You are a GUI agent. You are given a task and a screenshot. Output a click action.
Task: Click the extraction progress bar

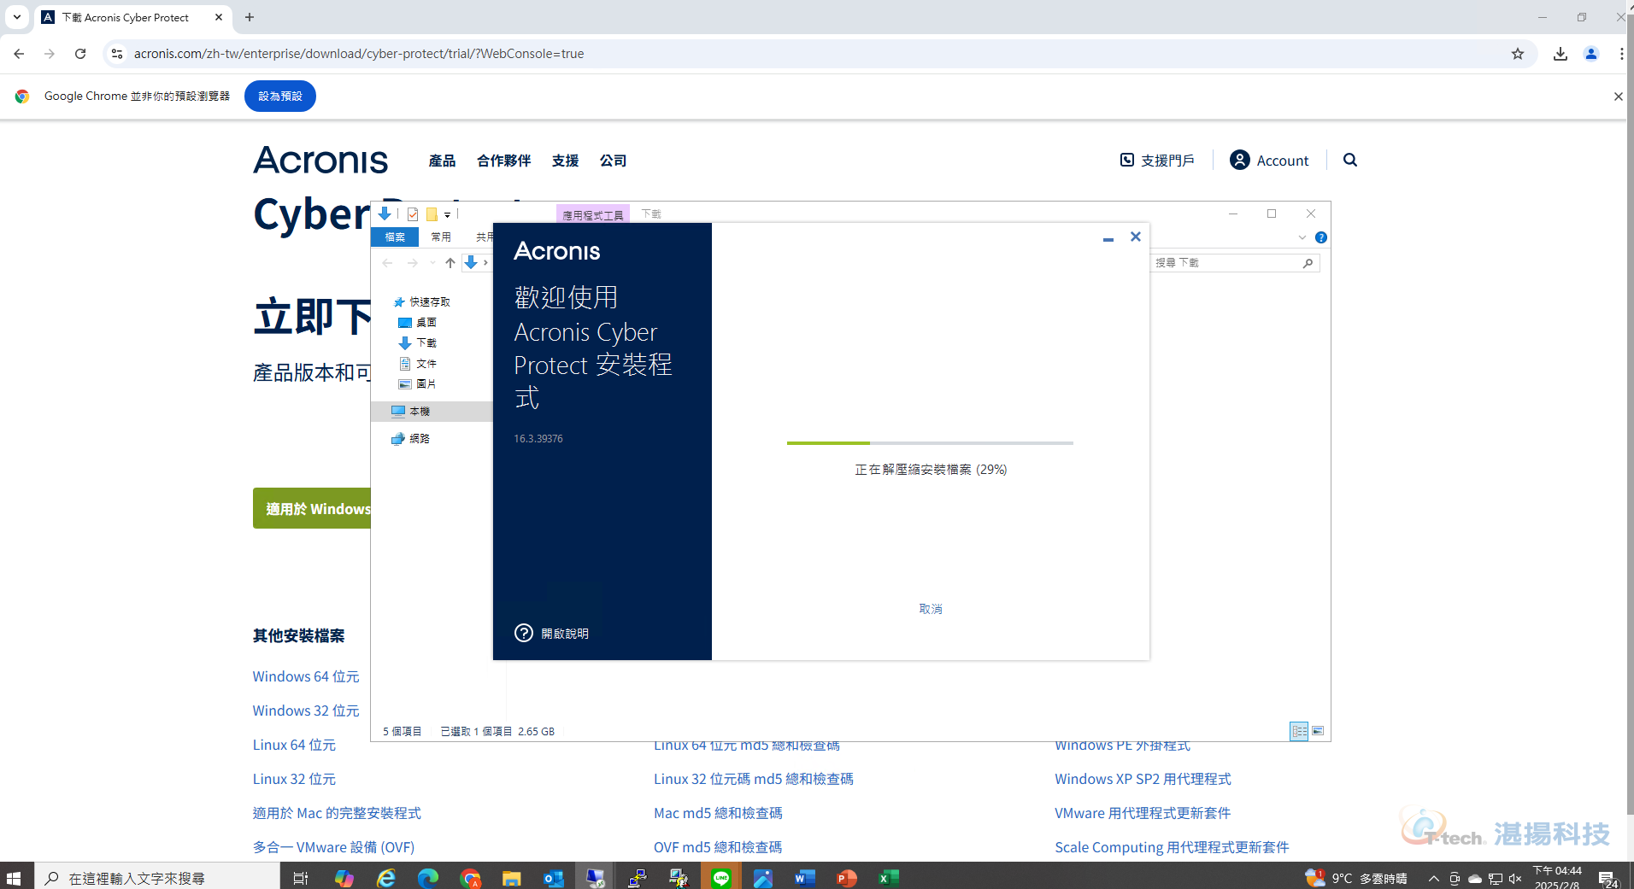coord(930,443)
